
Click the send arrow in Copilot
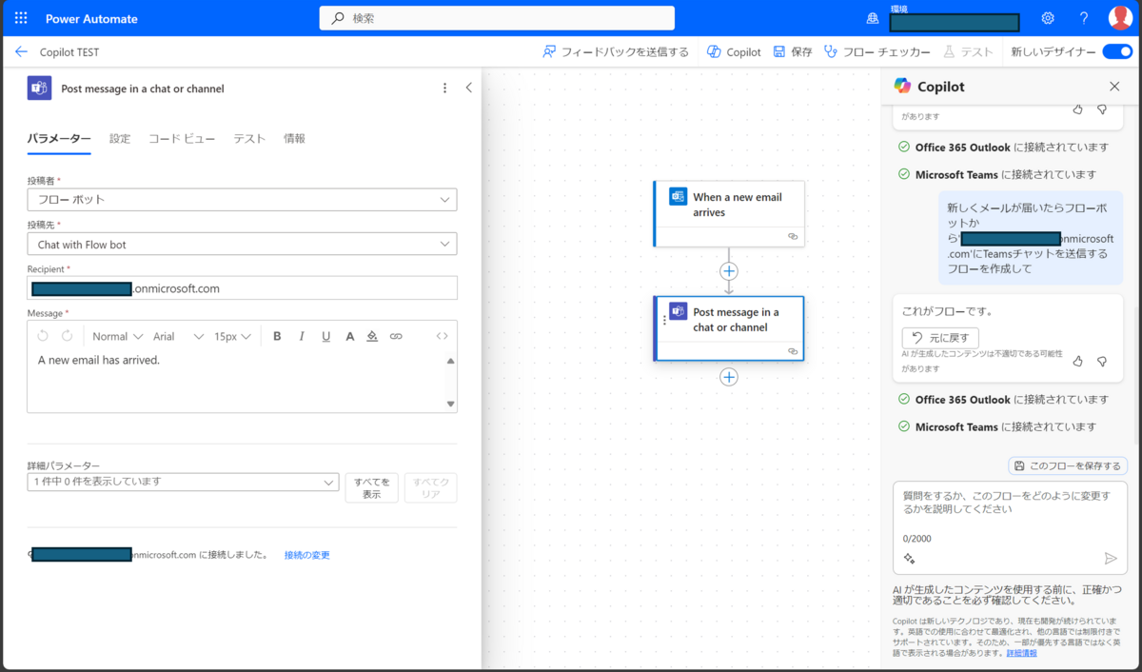(x=1111, y=559)
